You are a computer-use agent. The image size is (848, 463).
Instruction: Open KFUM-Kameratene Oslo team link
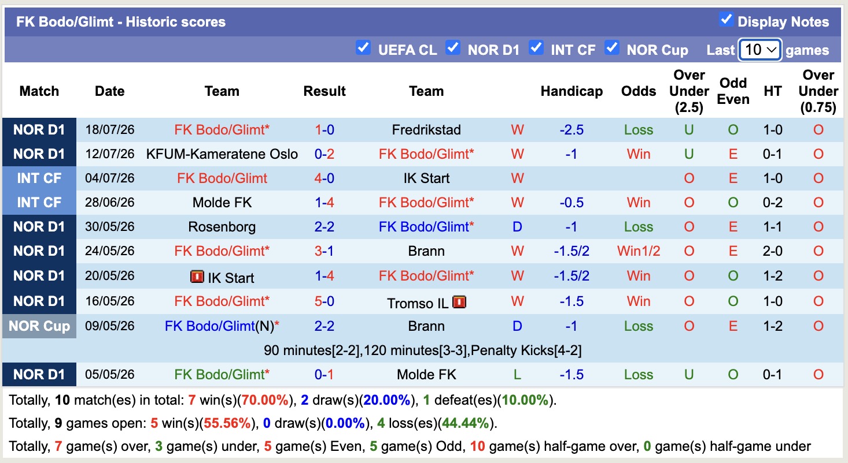222,154
